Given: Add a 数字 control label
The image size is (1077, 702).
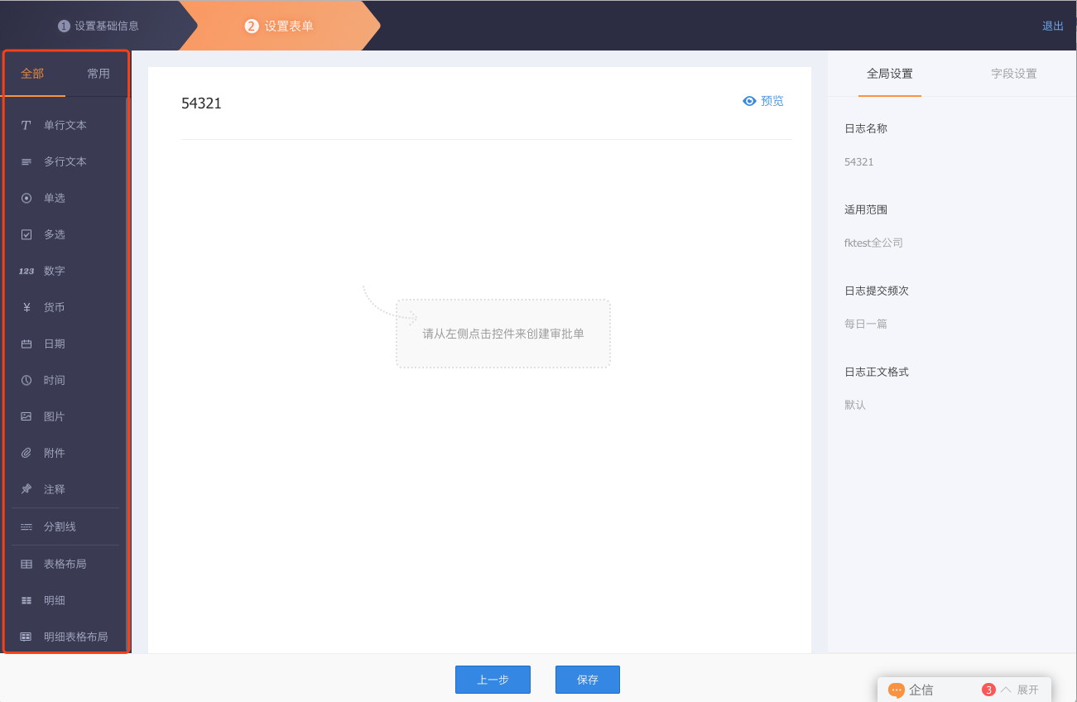Looking at the screenshot, I should point(55,272).
